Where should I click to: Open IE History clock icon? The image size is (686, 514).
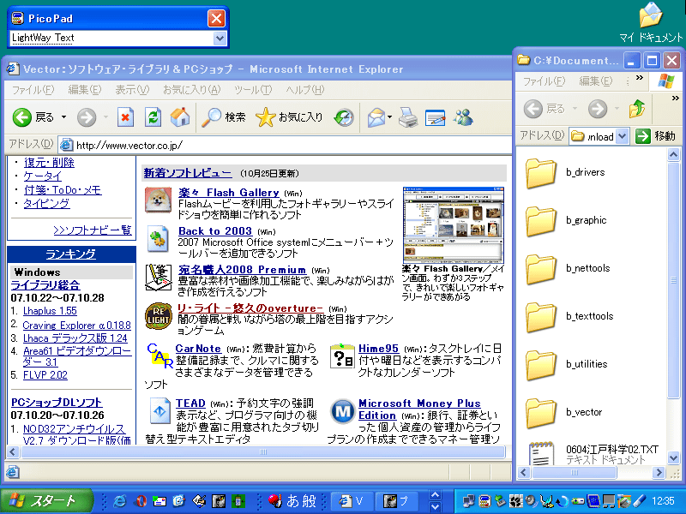coord(344,117)
